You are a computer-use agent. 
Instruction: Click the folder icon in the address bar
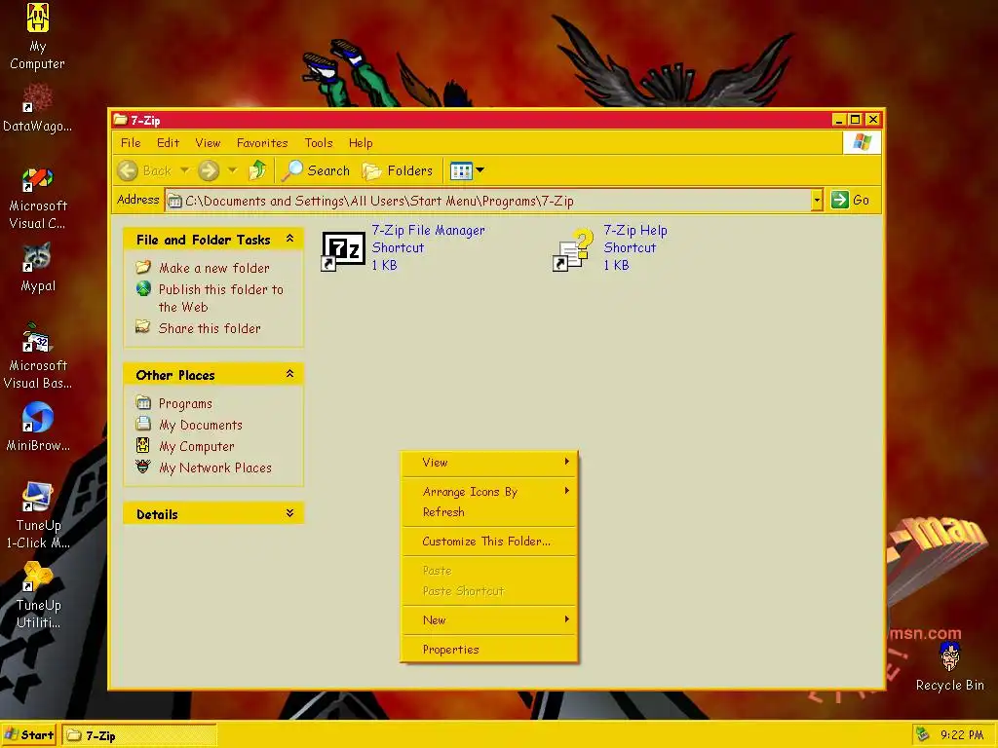(x=174, y=201)
